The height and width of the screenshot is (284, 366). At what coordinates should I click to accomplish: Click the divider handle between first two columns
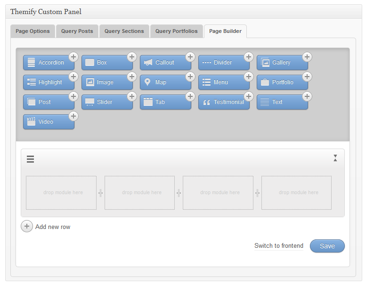(x=100, y=193)
